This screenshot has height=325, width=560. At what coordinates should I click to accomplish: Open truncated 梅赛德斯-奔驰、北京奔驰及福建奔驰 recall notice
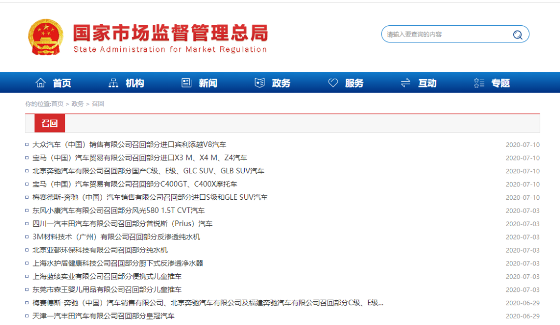[x=208, y=303]
